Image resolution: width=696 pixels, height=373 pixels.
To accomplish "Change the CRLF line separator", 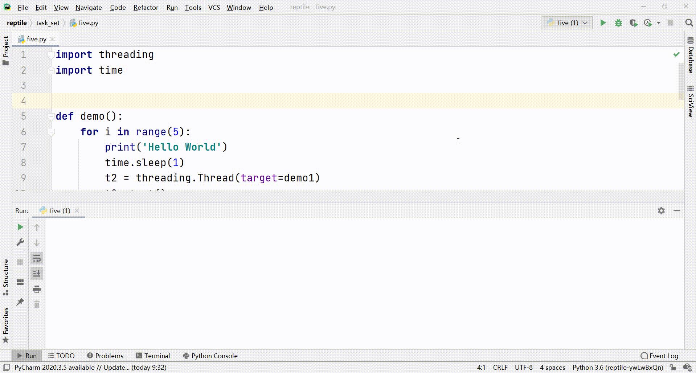I will coord(500,367).
